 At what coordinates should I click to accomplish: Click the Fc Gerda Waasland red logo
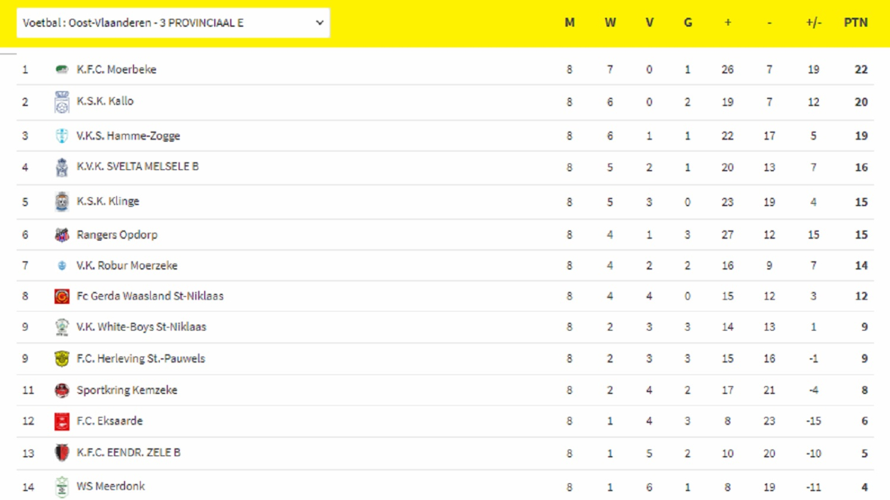click(62, 296)
